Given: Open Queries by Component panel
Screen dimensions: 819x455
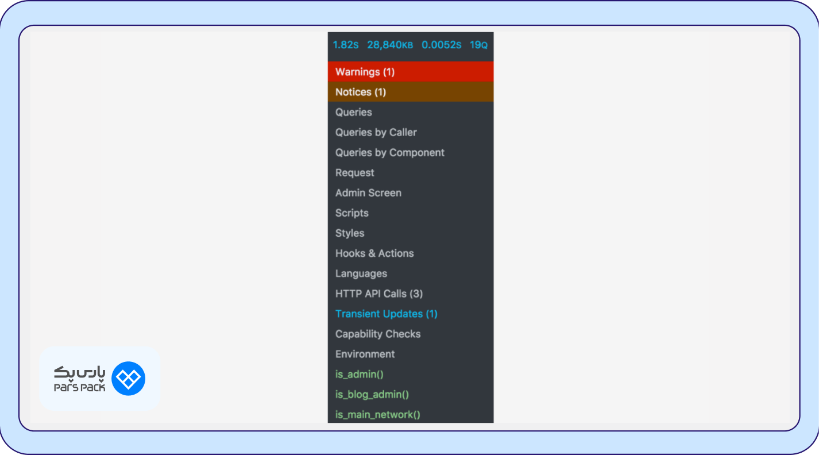Looking at the screenshot, I should (x=389, y=152).
